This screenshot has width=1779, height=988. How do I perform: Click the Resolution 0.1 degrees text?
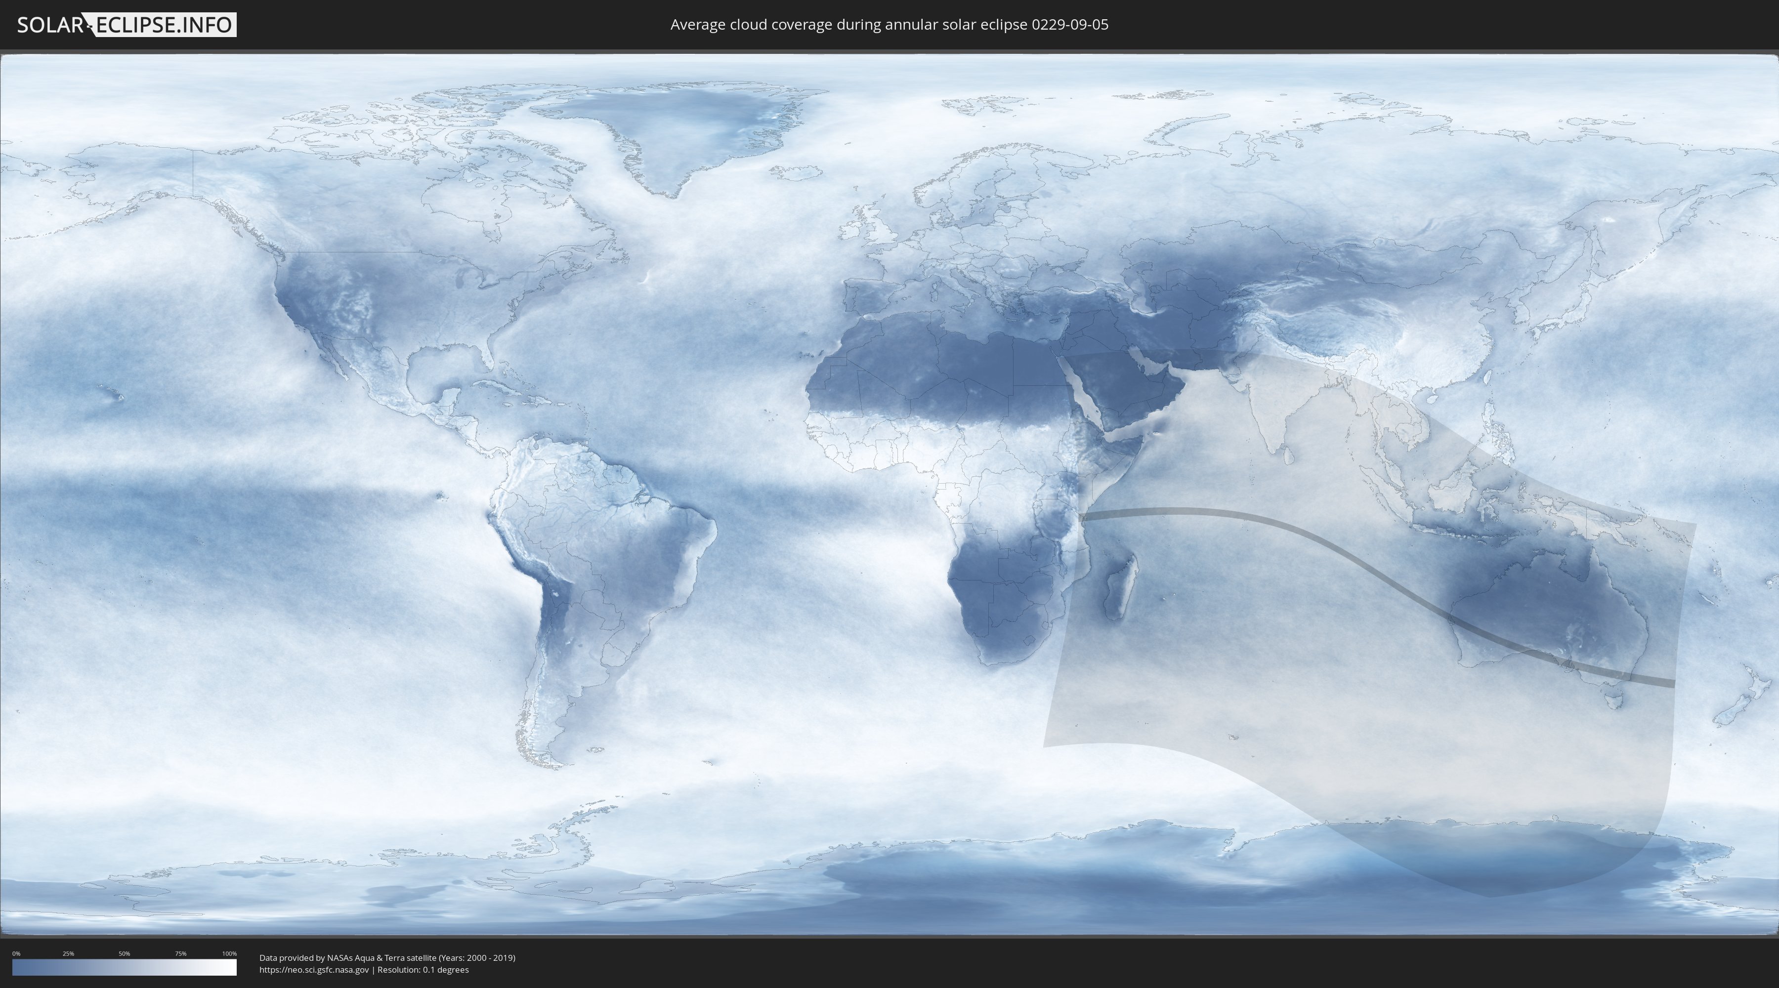(x=423, y=969)
